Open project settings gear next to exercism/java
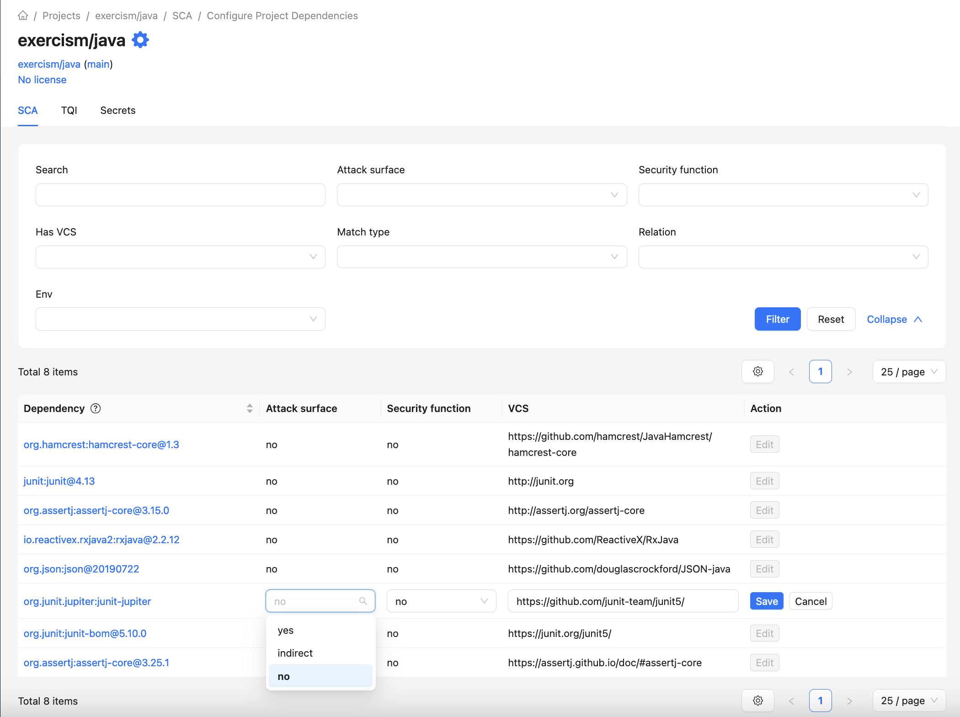This screenshot has width=960, height=717. point(140,40)
